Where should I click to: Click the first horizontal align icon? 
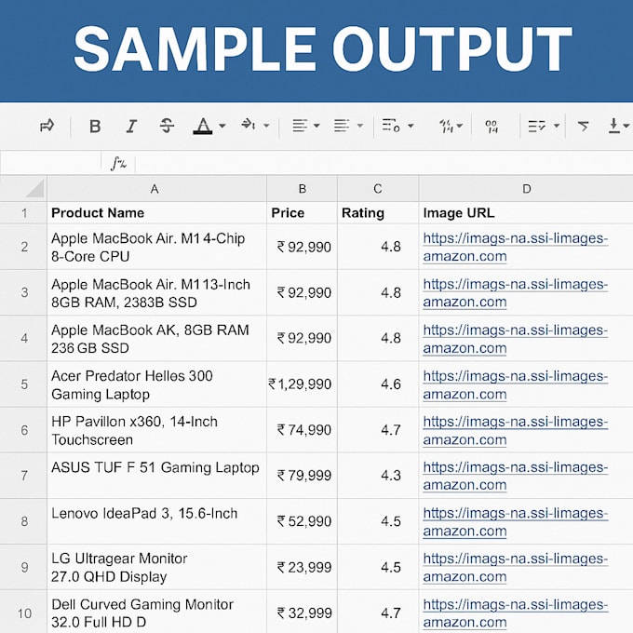(x=300, y=126)
